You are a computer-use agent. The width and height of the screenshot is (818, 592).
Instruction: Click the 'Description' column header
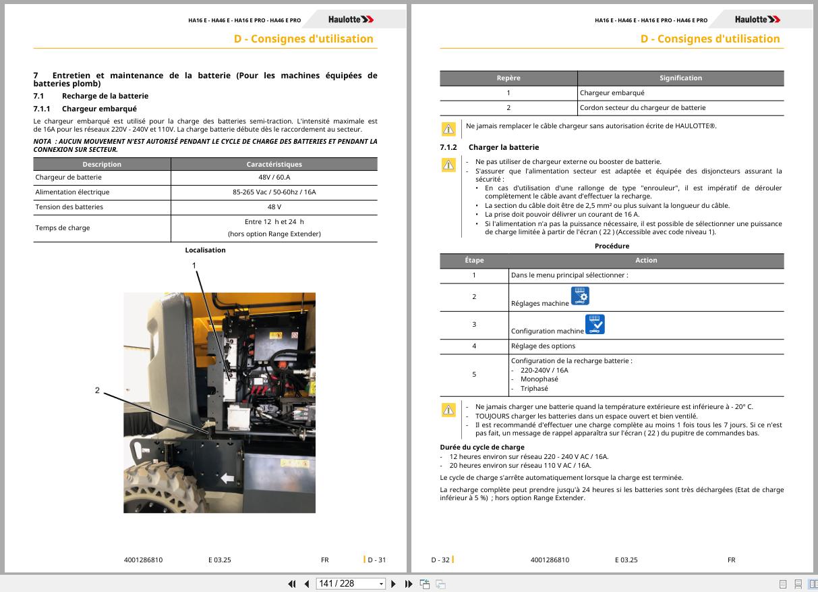coord(103,164)
